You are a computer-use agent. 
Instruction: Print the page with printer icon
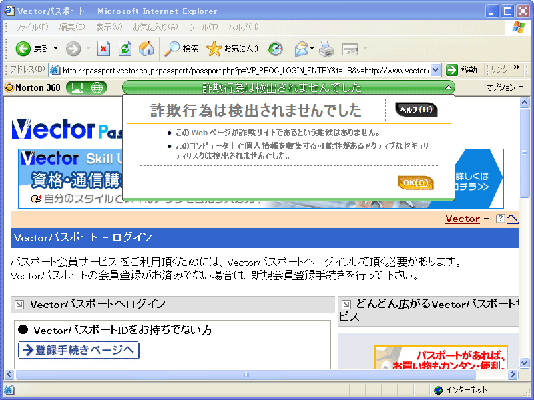tap(326, 49)
